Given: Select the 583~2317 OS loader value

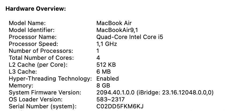Looking at the screenshot, I should tap(110, 100).
